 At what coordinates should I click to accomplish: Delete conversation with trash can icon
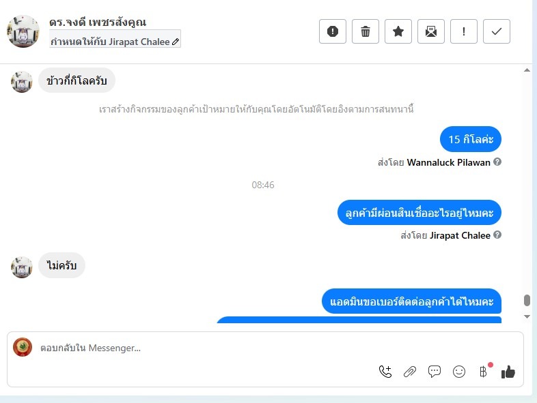click(366, 31)
